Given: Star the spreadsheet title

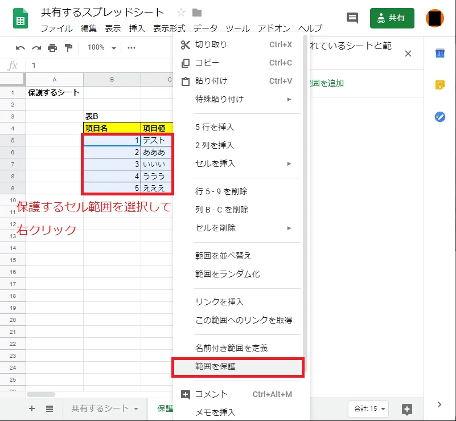Looking at the screenshot, I should 181,12.
